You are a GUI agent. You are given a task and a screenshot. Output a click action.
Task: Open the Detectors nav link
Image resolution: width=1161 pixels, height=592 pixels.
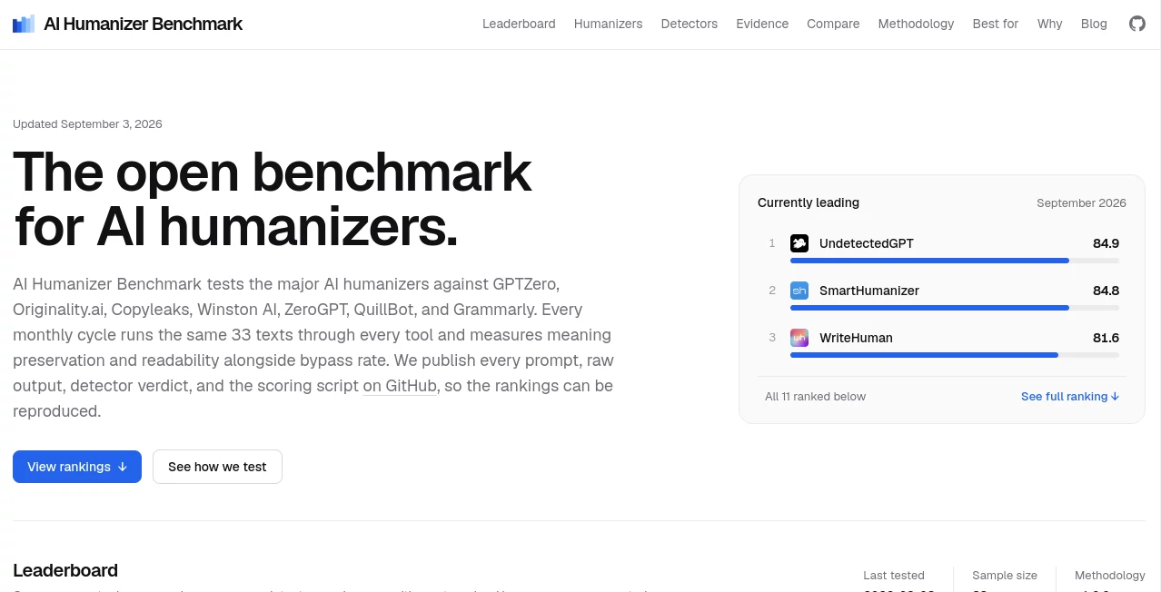(690, 24)
